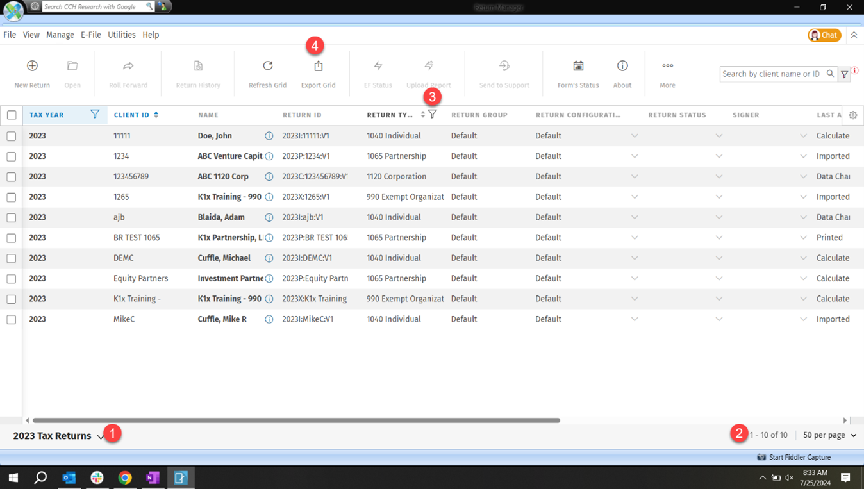Toggle the select-all checkbox in header
This screenshot has width=864, height=489.
tap(12, 115)
